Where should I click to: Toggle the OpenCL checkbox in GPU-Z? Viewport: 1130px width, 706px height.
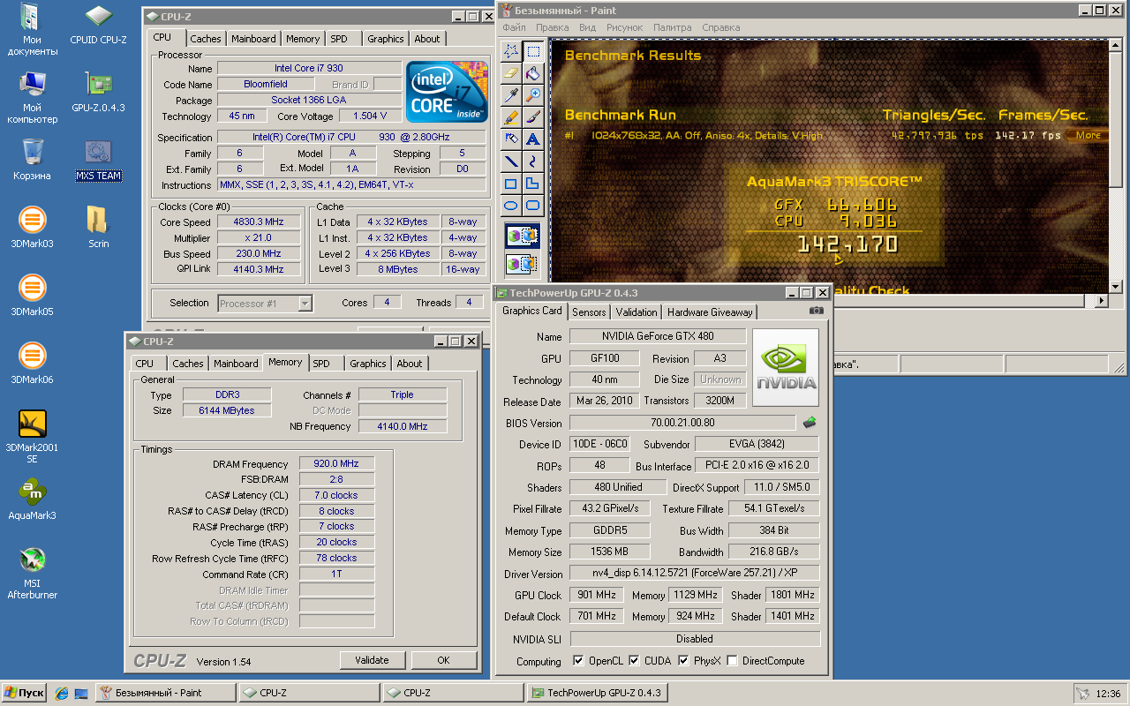click(578, 660)
